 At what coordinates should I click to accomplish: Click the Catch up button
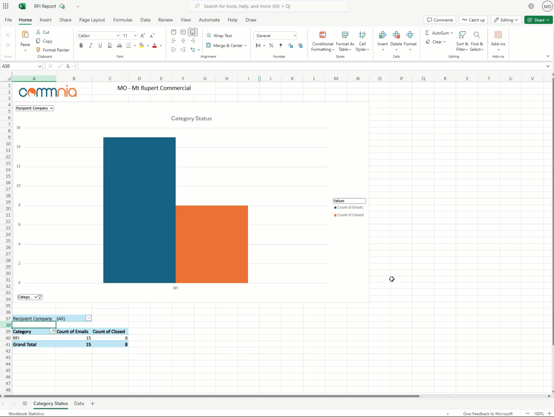coord(474,20)
